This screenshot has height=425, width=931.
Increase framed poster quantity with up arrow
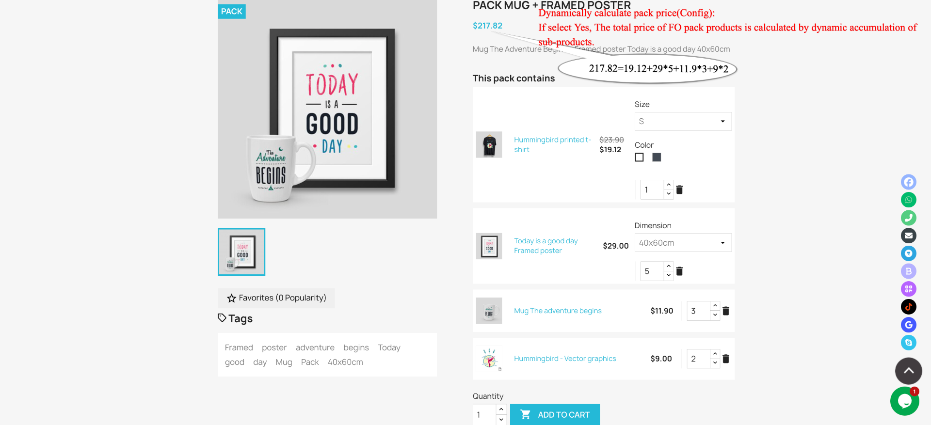[x=669, y=267]
